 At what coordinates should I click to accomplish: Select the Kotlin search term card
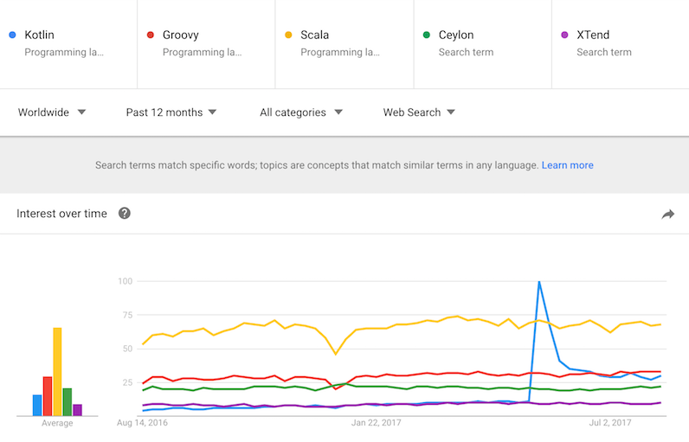click(69, 43)
